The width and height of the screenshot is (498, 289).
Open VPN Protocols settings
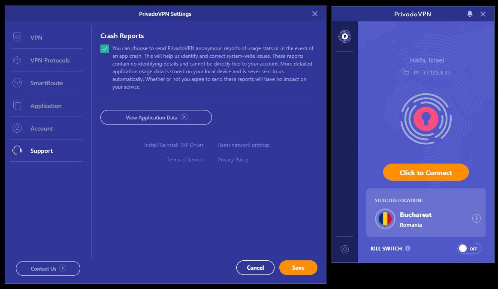pyautogui.click(x=18, y=60)
